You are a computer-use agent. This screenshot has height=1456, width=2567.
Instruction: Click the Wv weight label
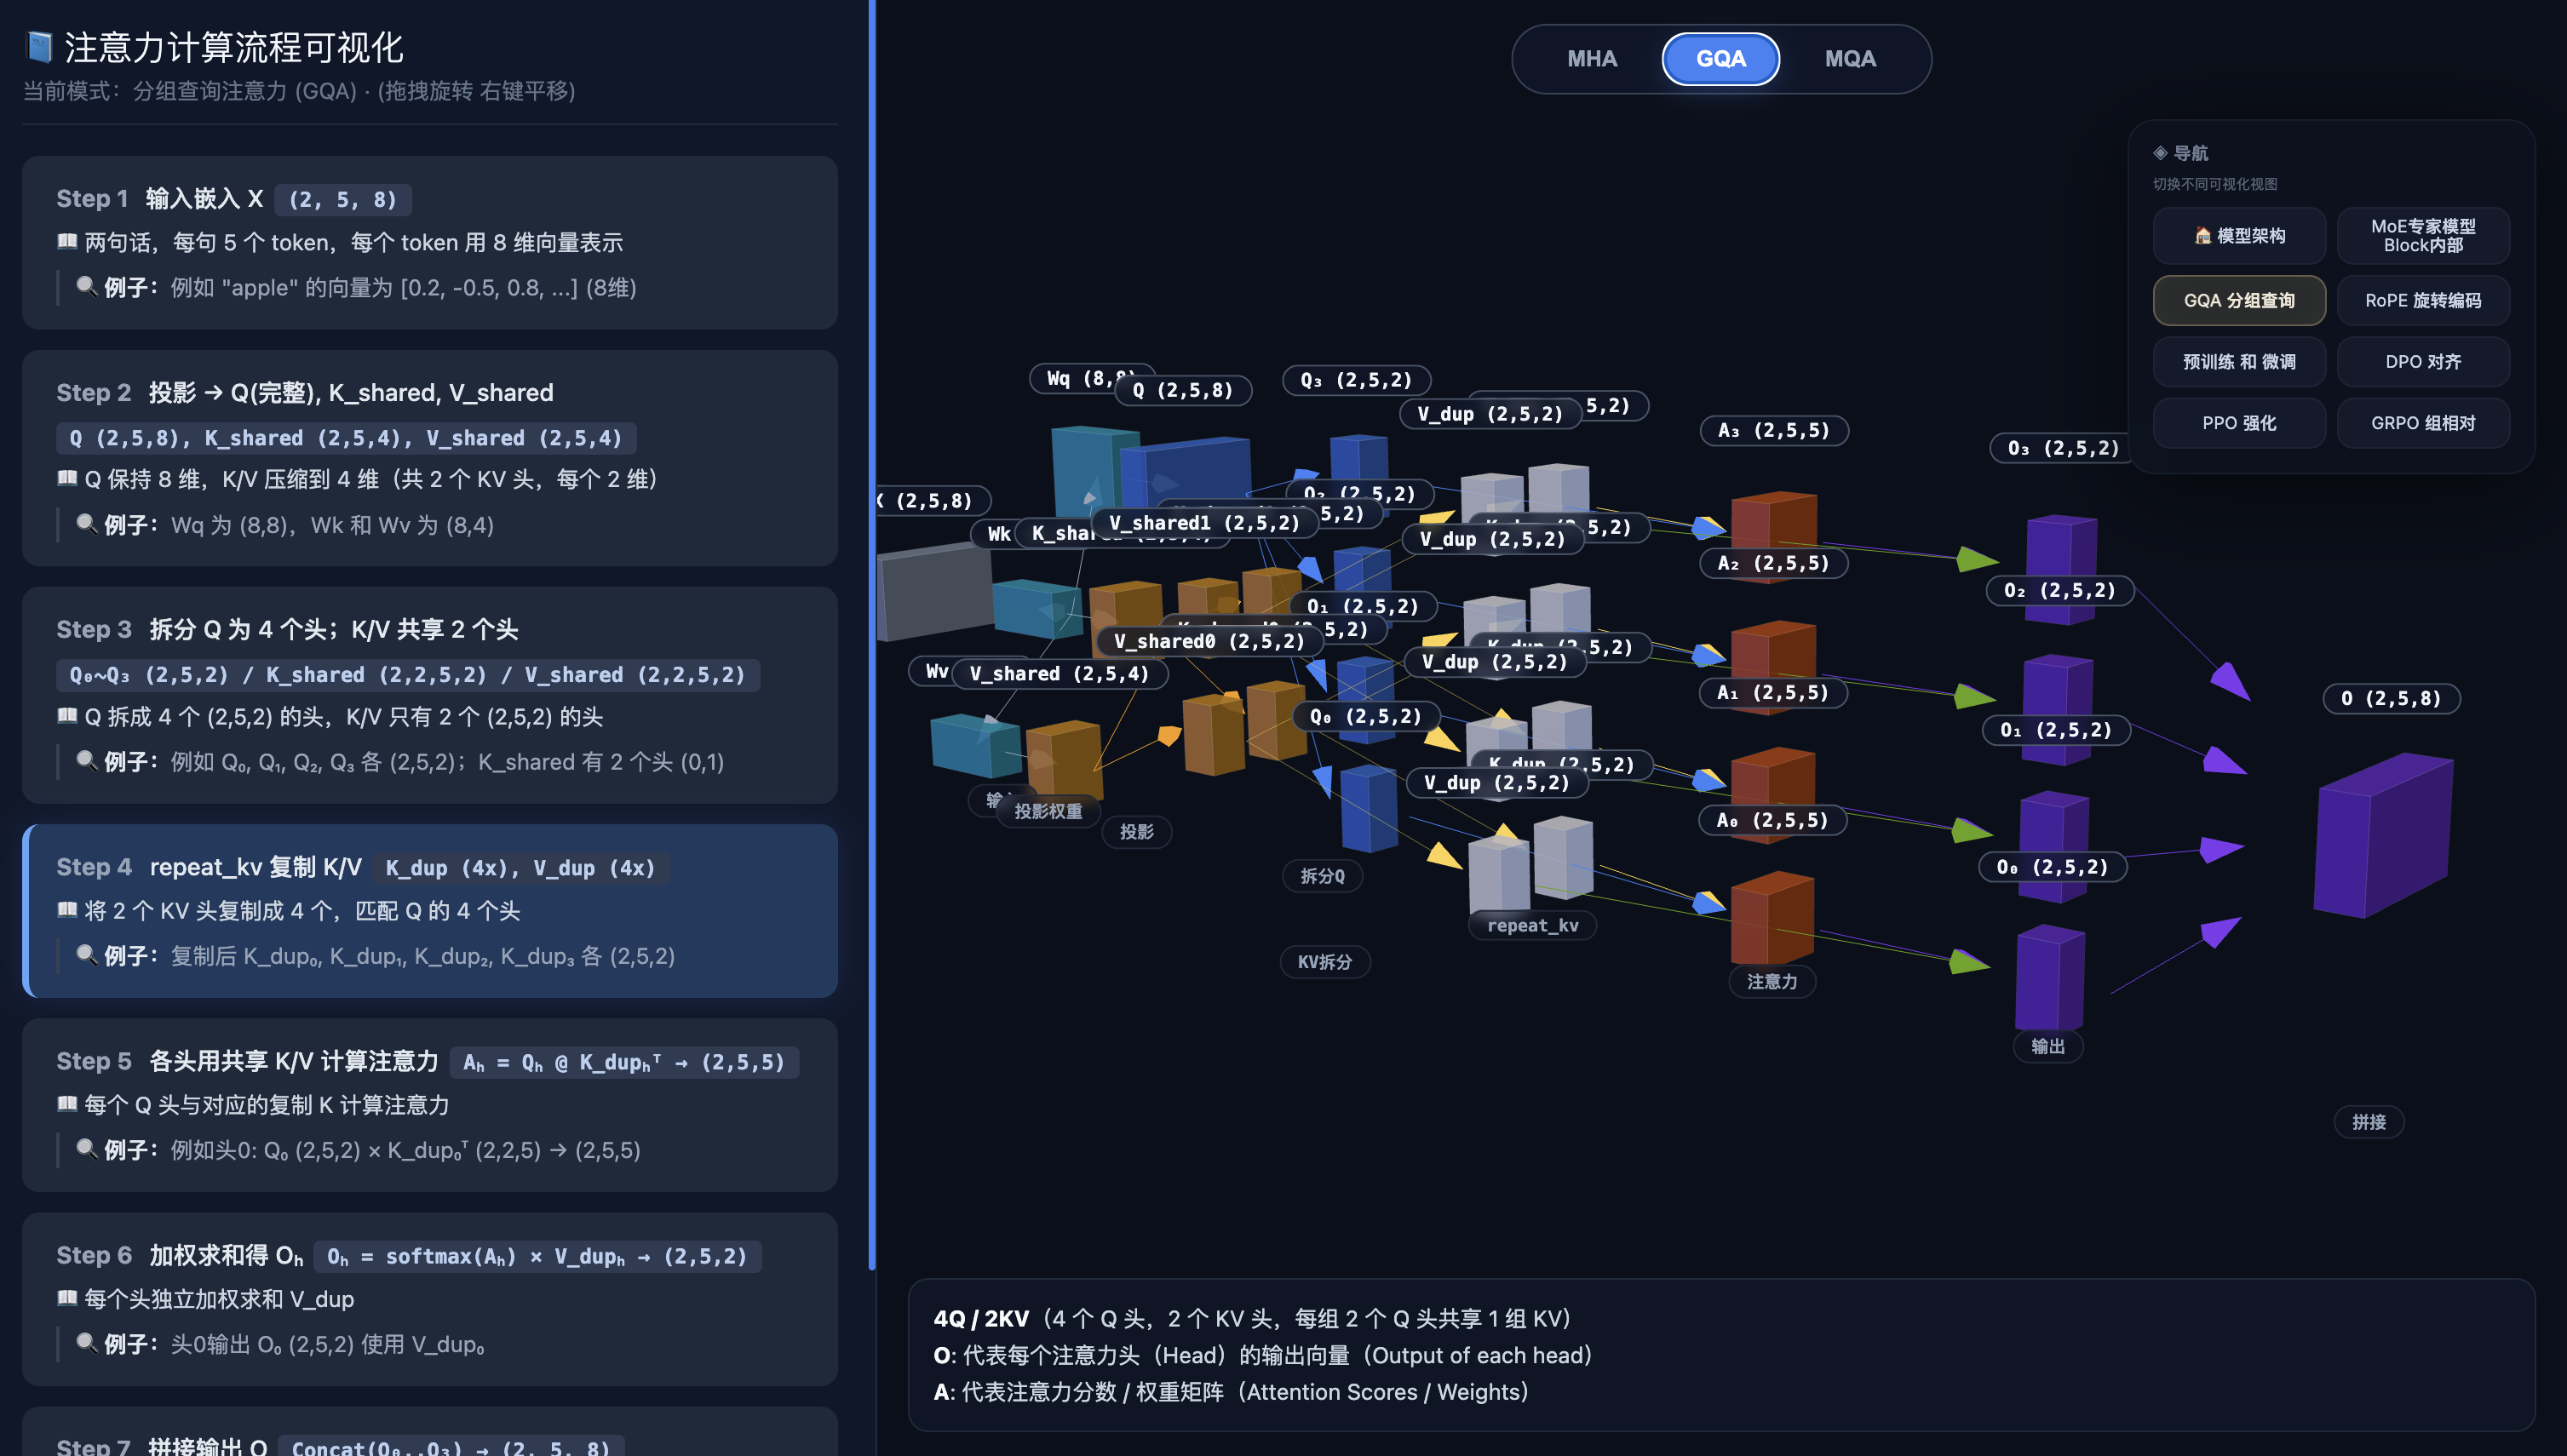[936, 671]
